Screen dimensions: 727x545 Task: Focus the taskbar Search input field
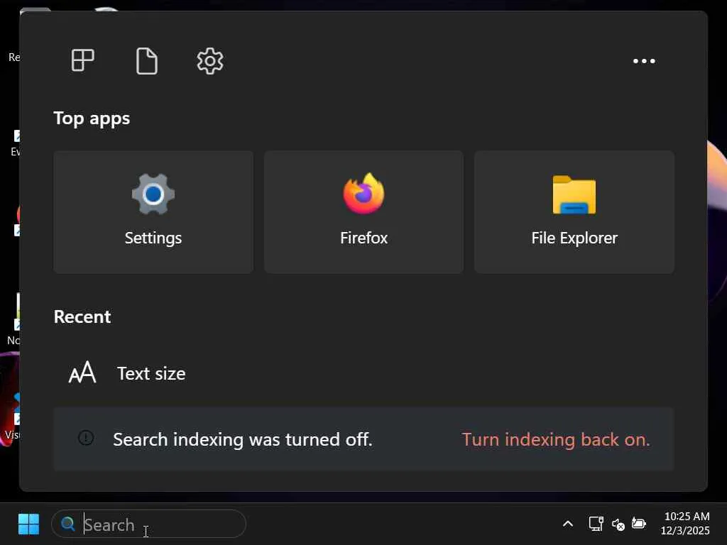point(160,524)
